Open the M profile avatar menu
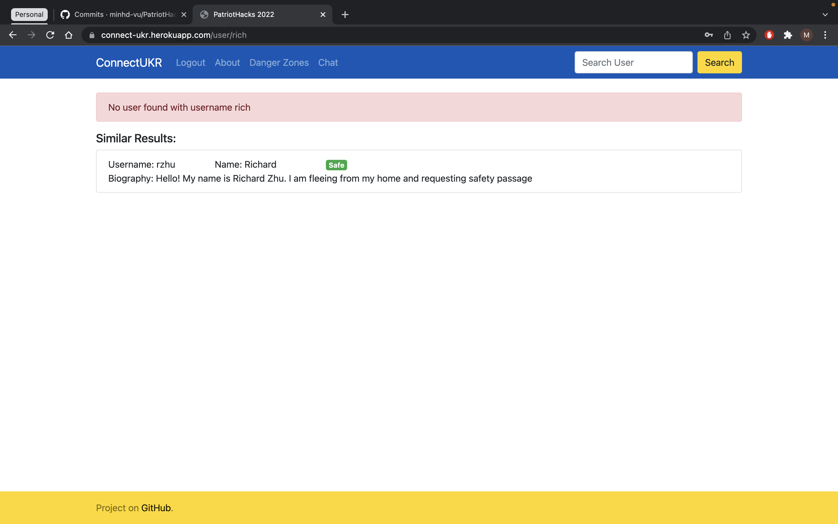838x524 pixels. coord(807,35)
